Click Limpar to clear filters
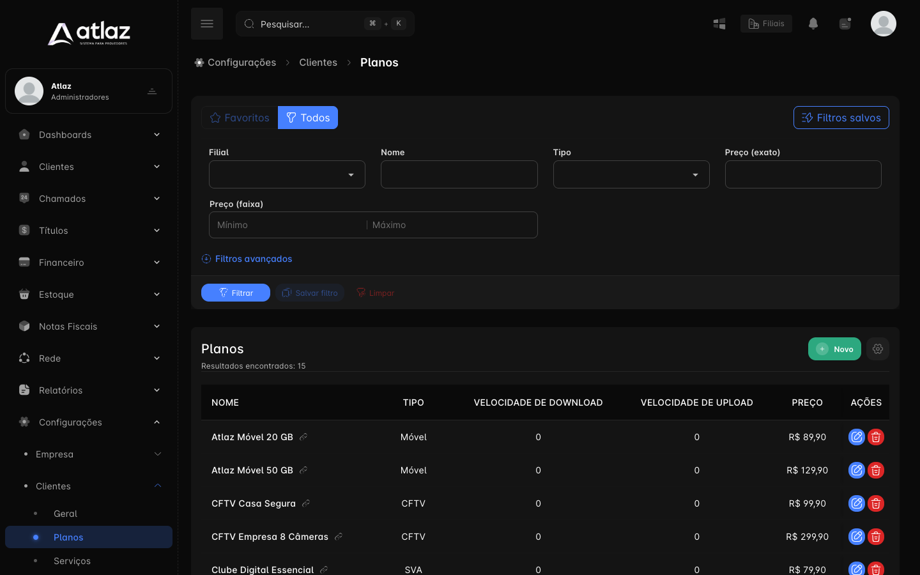Screen dimensions: 920x575 coord(375,293)
